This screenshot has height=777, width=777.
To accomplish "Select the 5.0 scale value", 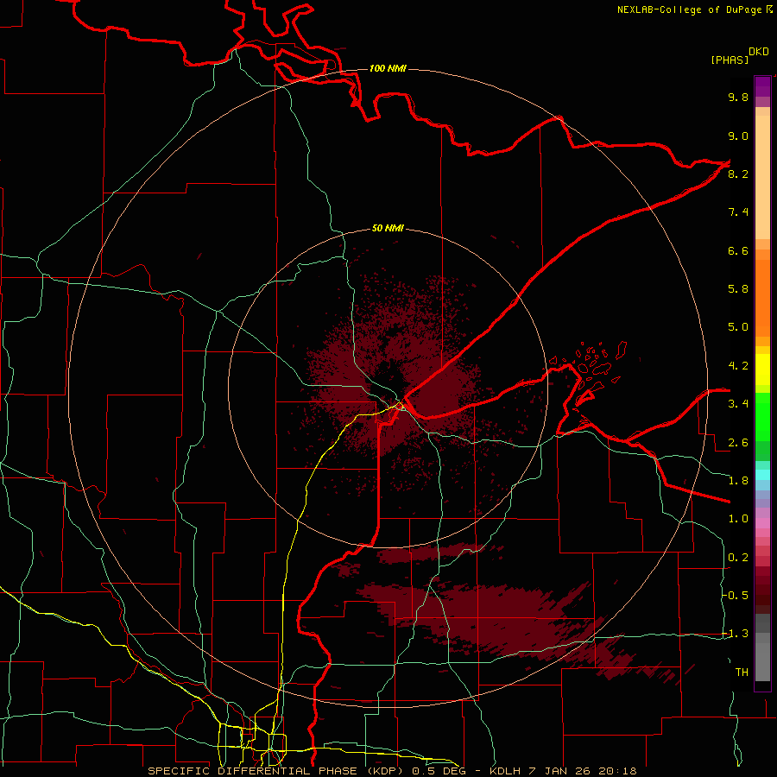I will [738, 327].
